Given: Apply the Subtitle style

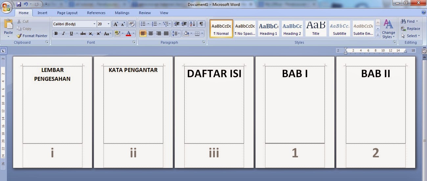Looking at the screenshot, I should pyautogui.click(x=339, y=29).
